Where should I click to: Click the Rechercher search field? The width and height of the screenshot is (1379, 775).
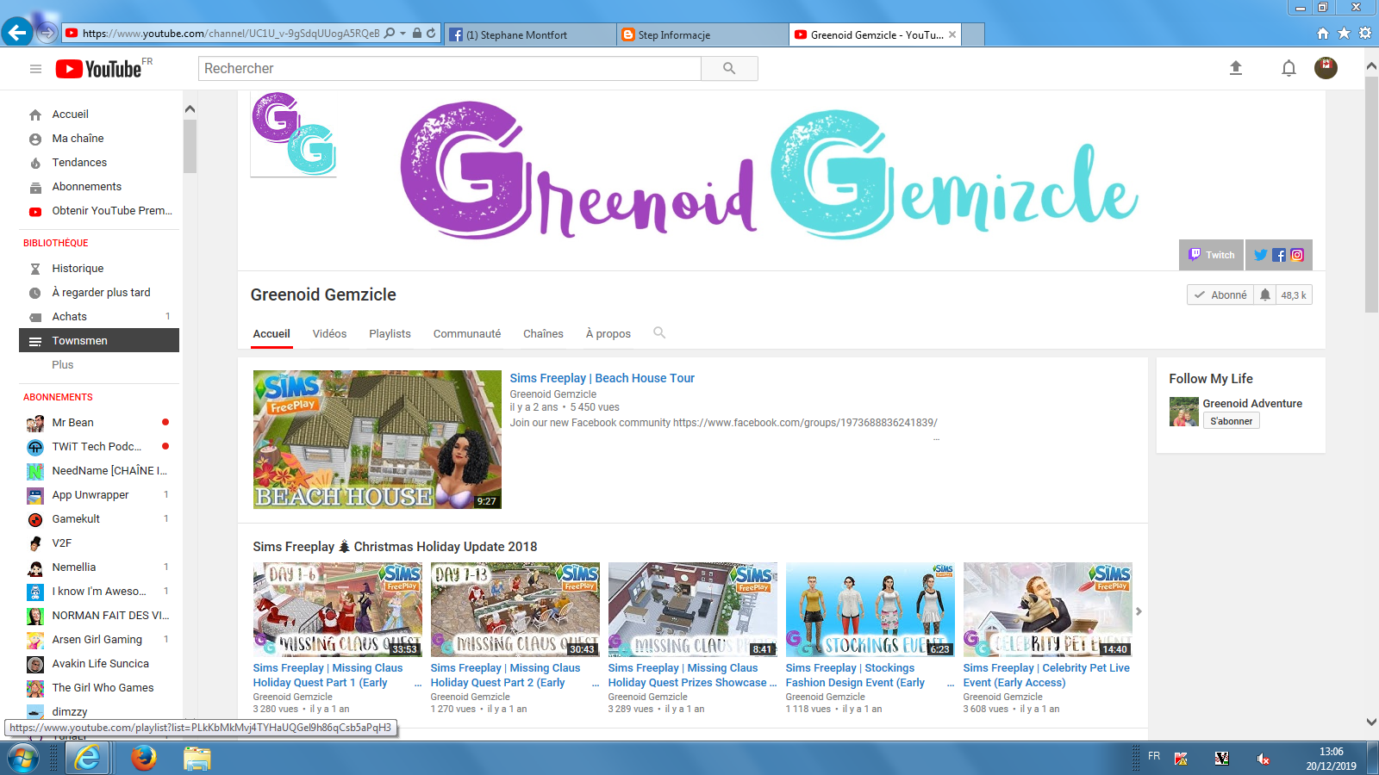[450, 69]
